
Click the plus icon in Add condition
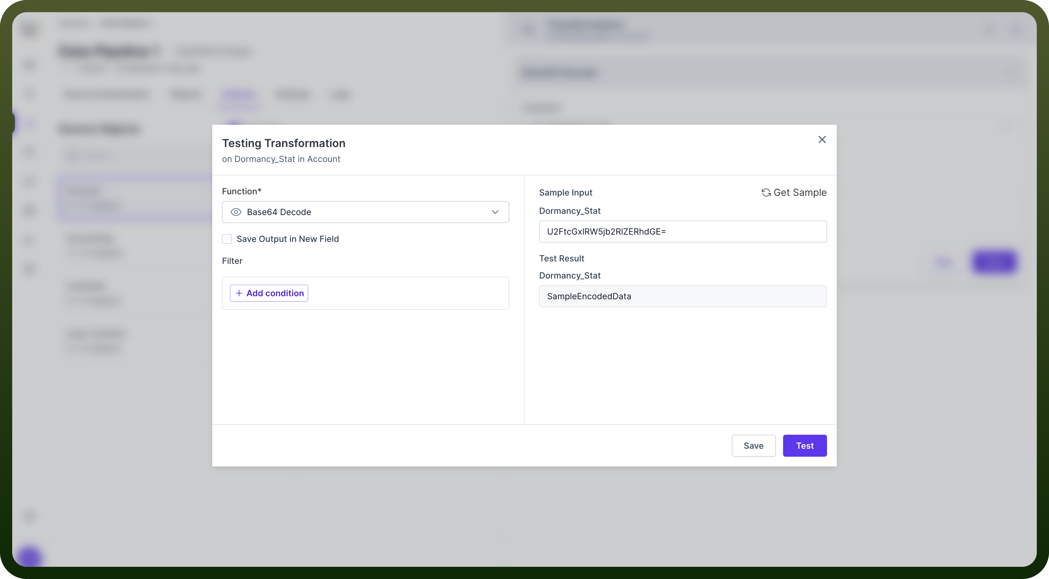pos(239,293)
